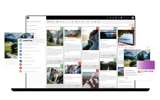The width and height of the screenshot is (160, 100).
Task: Open the home icon in the top bar
Action: 116,18
